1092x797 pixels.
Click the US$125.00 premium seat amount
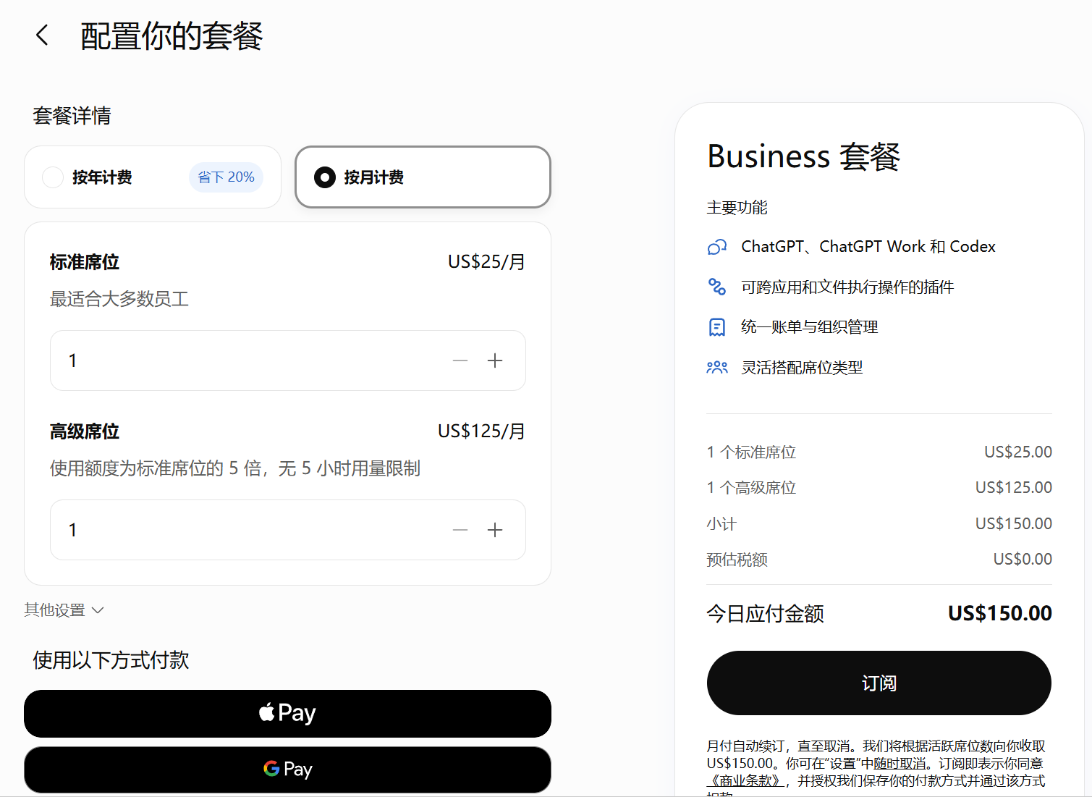(1013, 487)
